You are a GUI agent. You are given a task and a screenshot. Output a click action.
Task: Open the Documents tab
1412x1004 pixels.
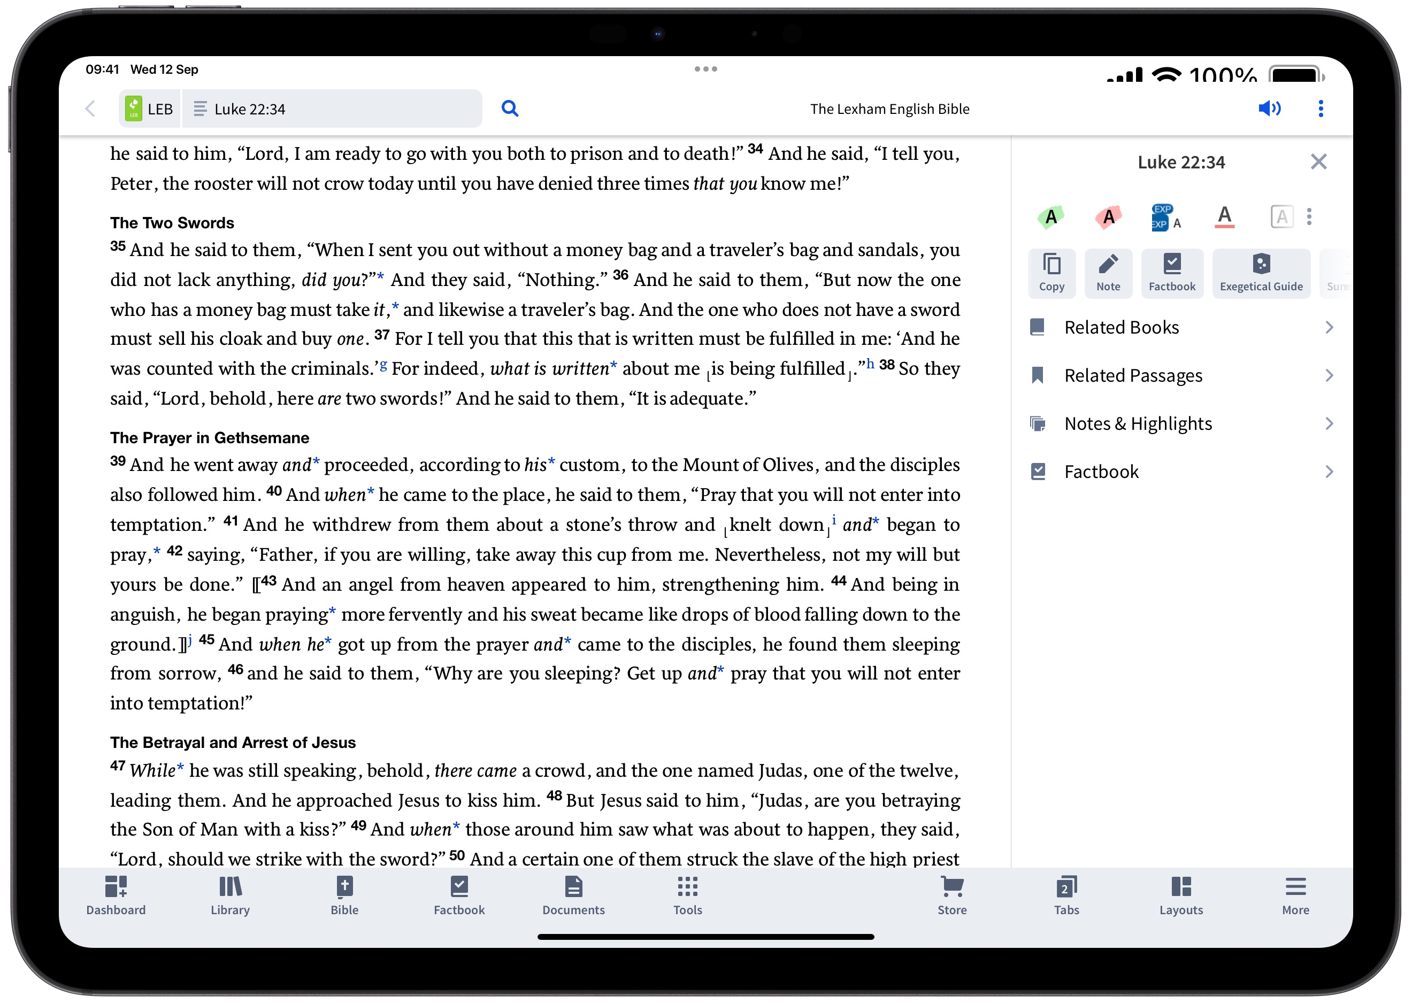573,897
